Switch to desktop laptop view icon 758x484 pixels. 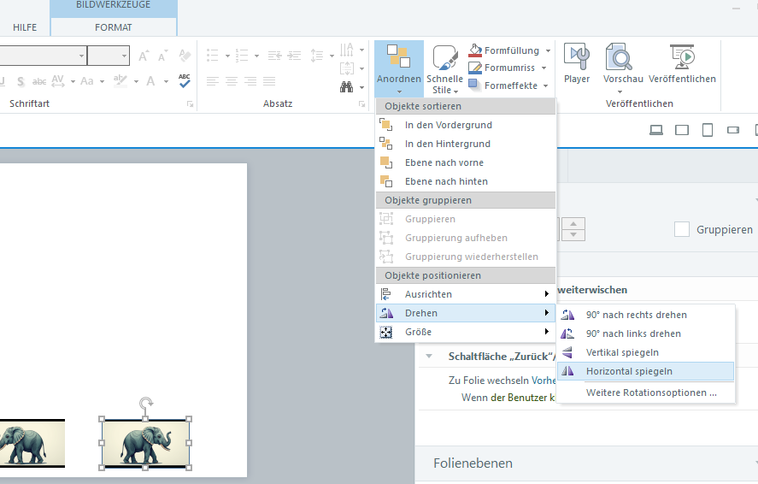pos(656,131)
